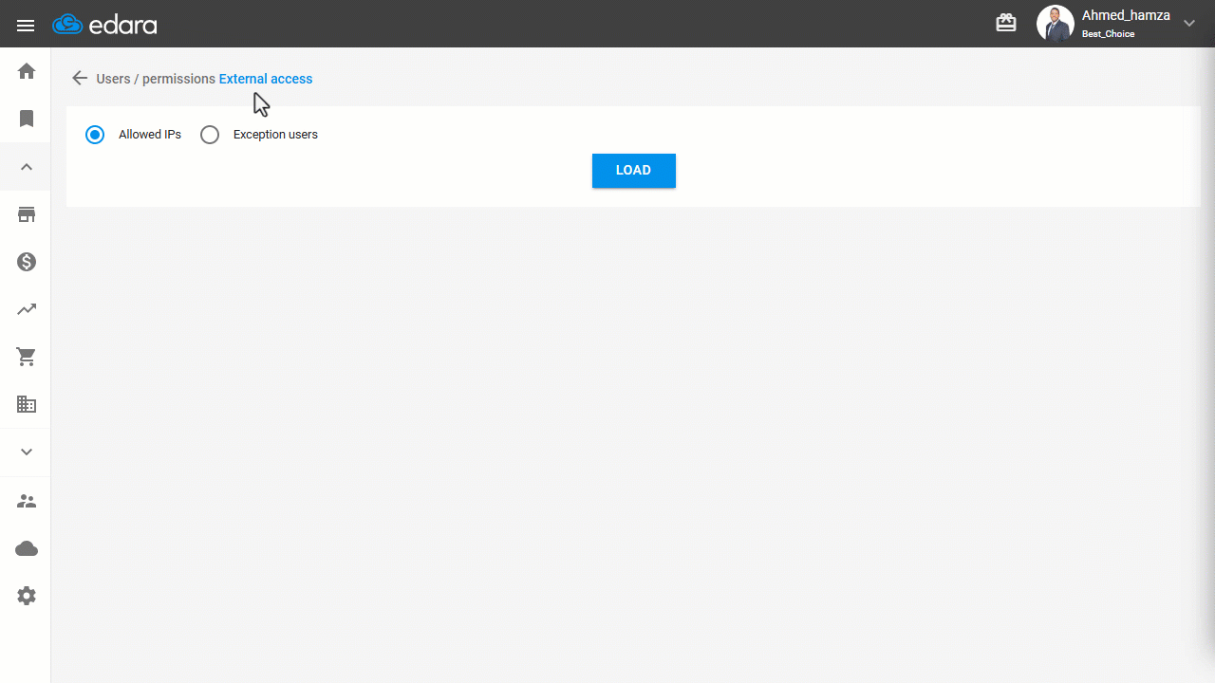
Task: Click the Users / permissions breadcrumb
Action: coord(156,79)
